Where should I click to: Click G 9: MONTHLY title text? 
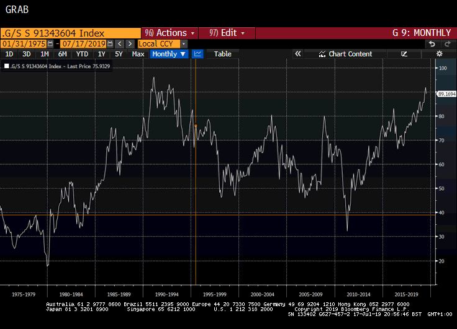(422, 33)
